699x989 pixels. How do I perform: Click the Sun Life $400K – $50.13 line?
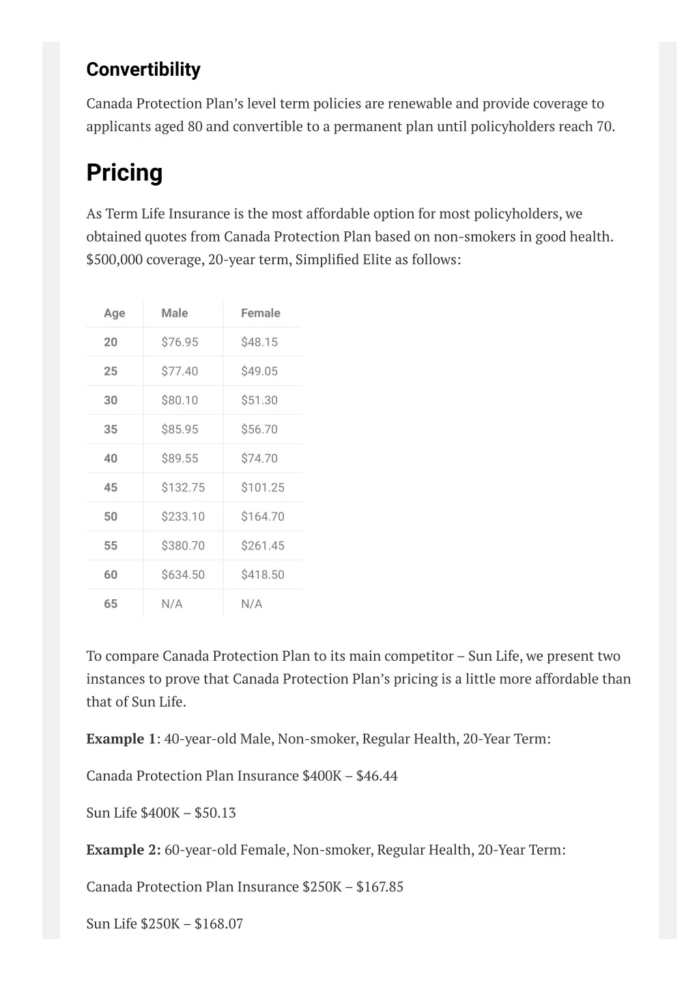(161, 813)
